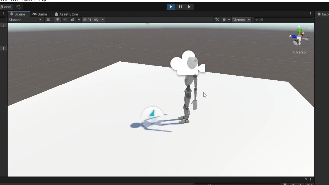Click the red X axis on orientation gizmo
The height and width of the screenshot is (185, 329).
tap(302, 34)
